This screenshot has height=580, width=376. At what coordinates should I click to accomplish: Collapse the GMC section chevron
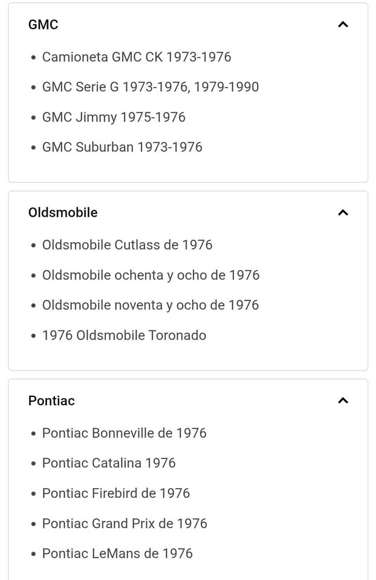(x=343, y=24)
